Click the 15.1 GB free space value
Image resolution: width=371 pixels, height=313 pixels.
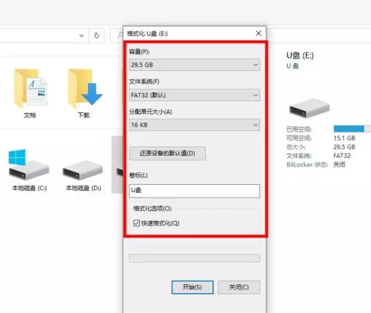pyautogui.click(x=344, y=139)
